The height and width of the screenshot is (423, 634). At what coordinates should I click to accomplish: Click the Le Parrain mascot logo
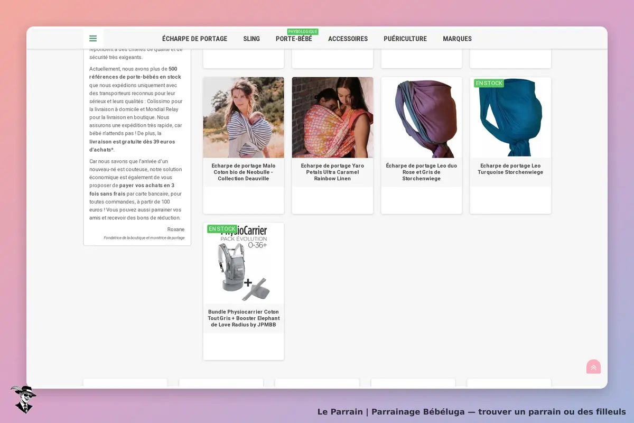(x=23, y=399)
